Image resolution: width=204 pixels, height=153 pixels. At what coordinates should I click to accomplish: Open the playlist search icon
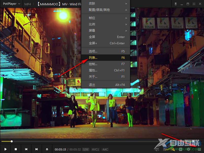coord(173,149)
